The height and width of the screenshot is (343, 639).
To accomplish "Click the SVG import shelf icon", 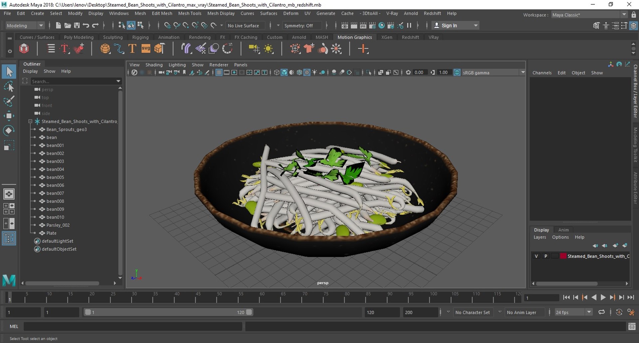I will (146, 49).
